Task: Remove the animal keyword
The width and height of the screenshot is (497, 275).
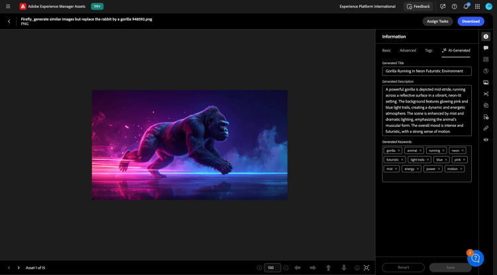Action: (420, 151)
